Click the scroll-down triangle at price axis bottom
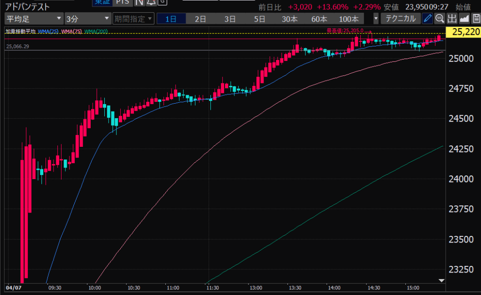Viewport: 481px width, 295px height. [441, 280]
